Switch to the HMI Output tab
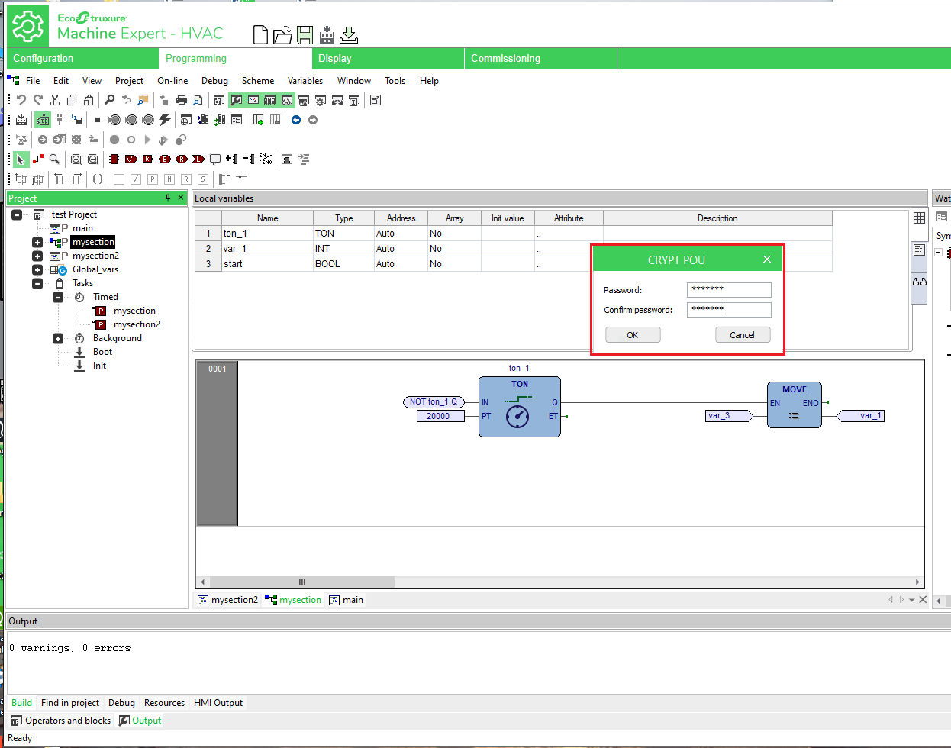 (x=218, y=703)
